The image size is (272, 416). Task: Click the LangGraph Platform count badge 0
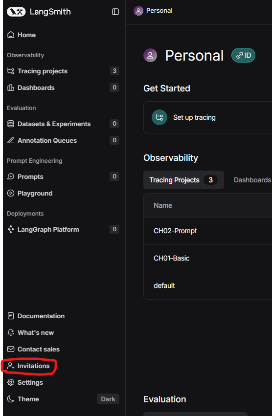point(114,229)
